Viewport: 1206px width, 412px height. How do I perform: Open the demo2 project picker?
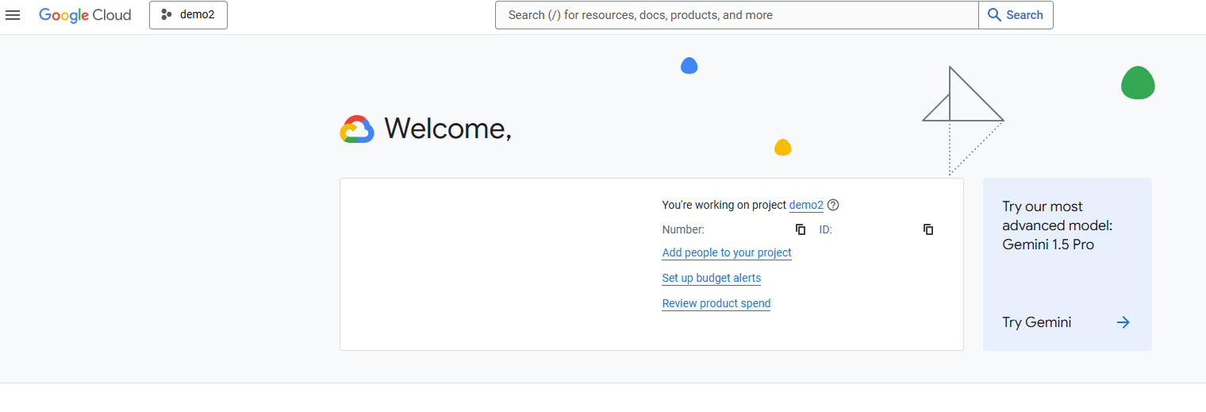click(188, 15)
